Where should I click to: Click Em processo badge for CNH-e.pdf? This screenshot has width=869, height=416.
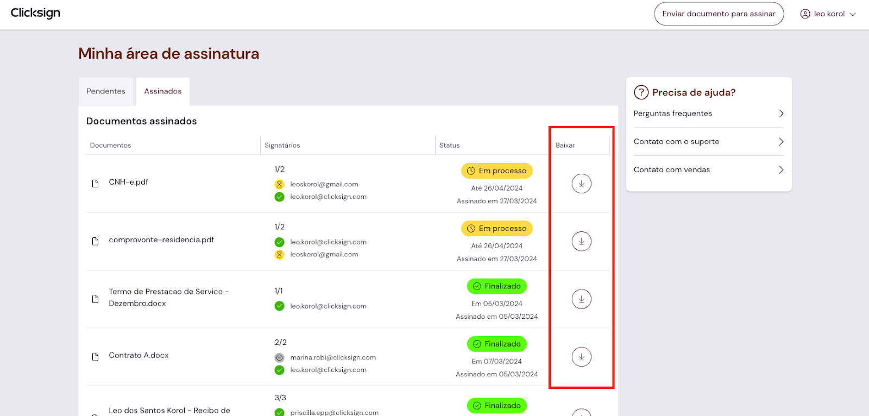[497, 171]
